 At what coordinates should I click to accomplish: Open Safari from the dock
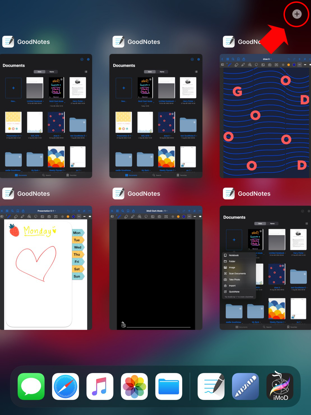65,386
